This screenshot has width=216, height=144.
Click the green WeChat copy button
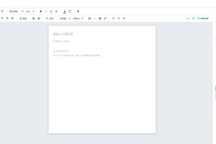pos(203,18)
